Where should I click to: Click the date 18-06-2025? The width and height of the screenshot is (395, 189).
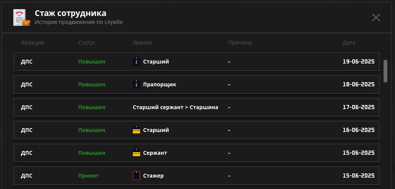pos(358,84)
